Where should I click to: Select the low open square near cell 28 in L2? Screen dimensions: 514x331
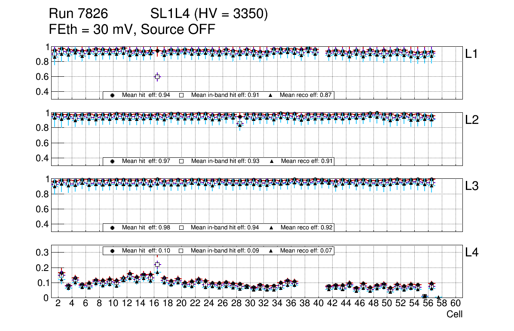point(240,124)
